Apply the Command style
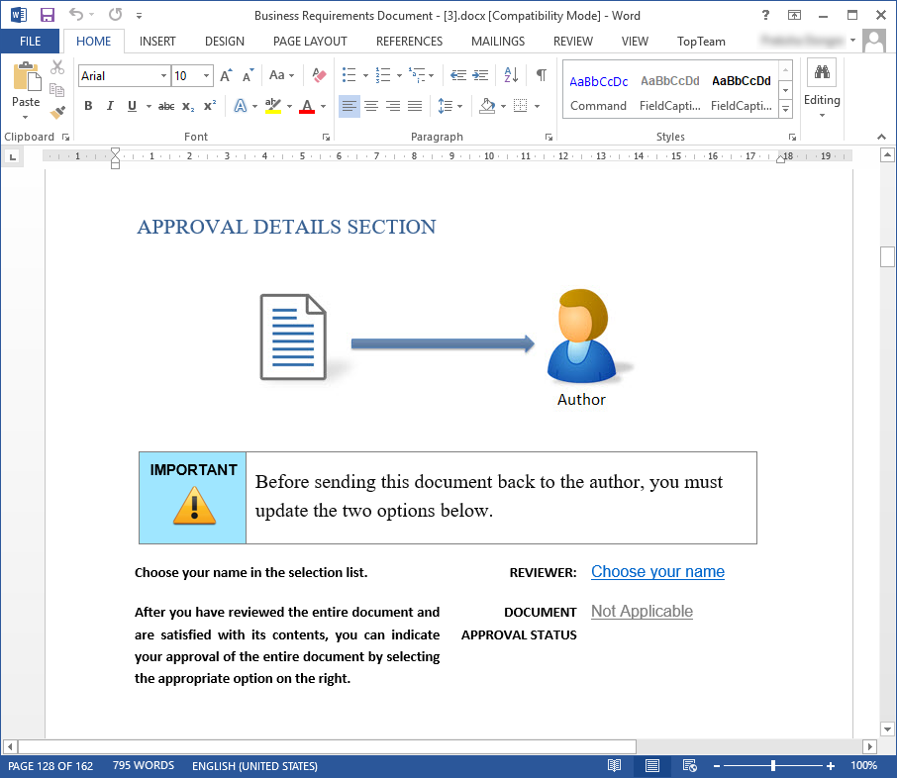 (598, 91)
